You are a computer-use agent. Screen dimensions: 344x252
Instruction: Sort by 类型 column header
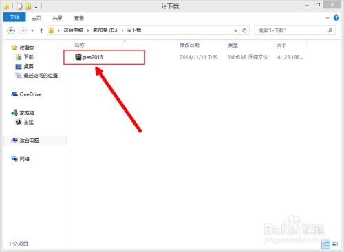point(233,45)
